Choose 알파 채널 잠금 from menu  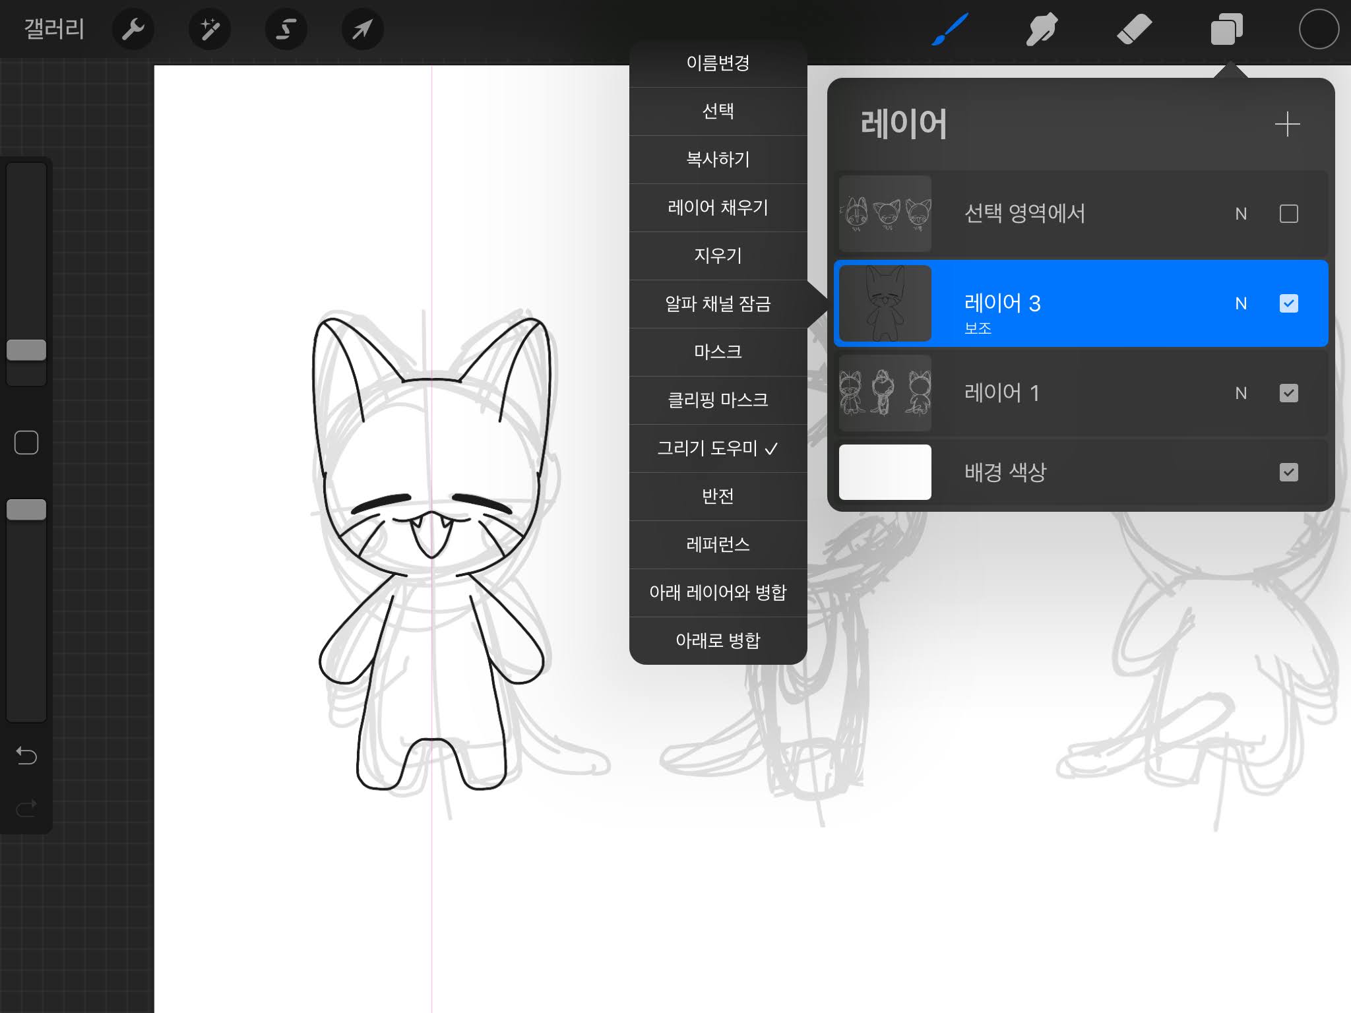718,304
